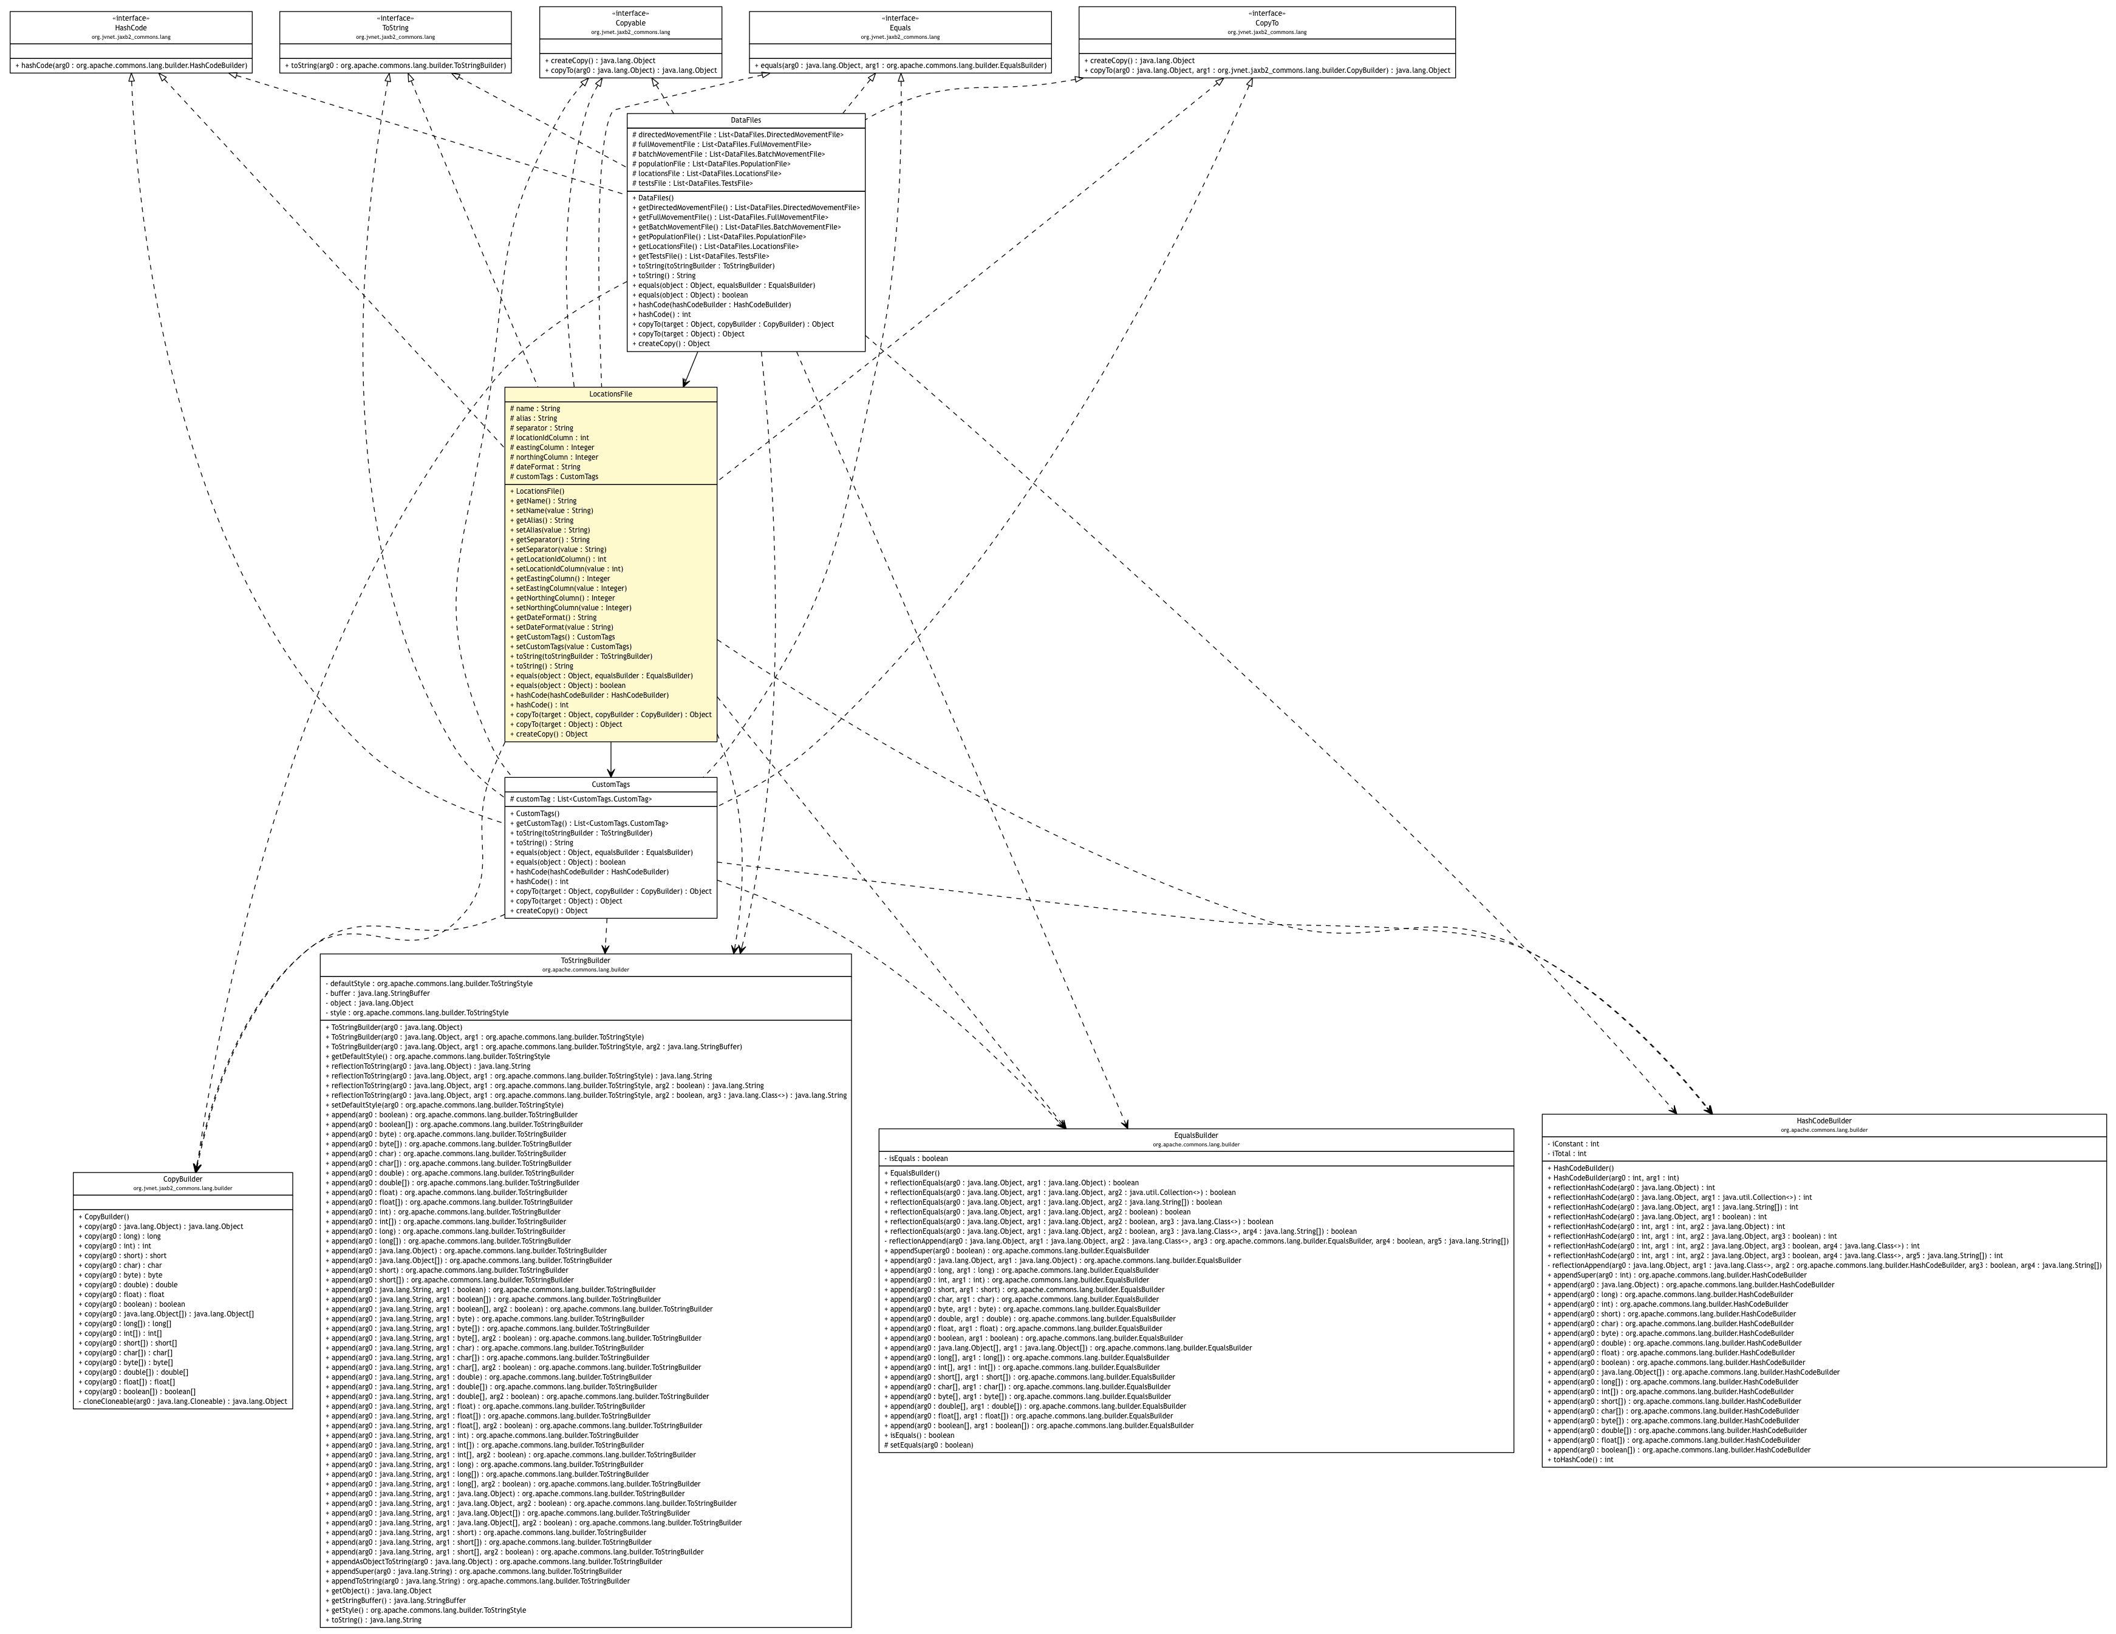The width and height of the screenshot is (2116, 1634).
Task: Select the customTag : List field in CustomTags
Action: (x=581, y=799)
